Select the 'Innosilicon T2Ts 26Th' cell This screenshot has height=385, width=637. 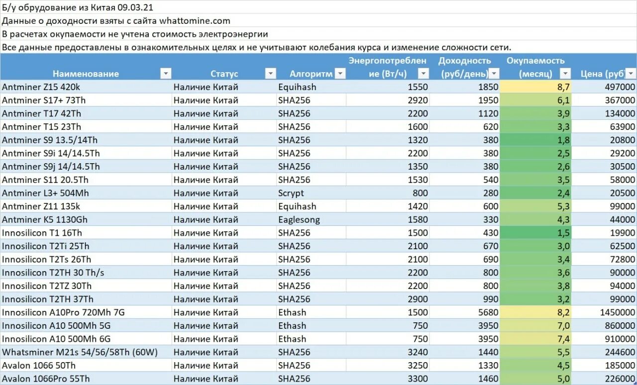tap(86, 259)
